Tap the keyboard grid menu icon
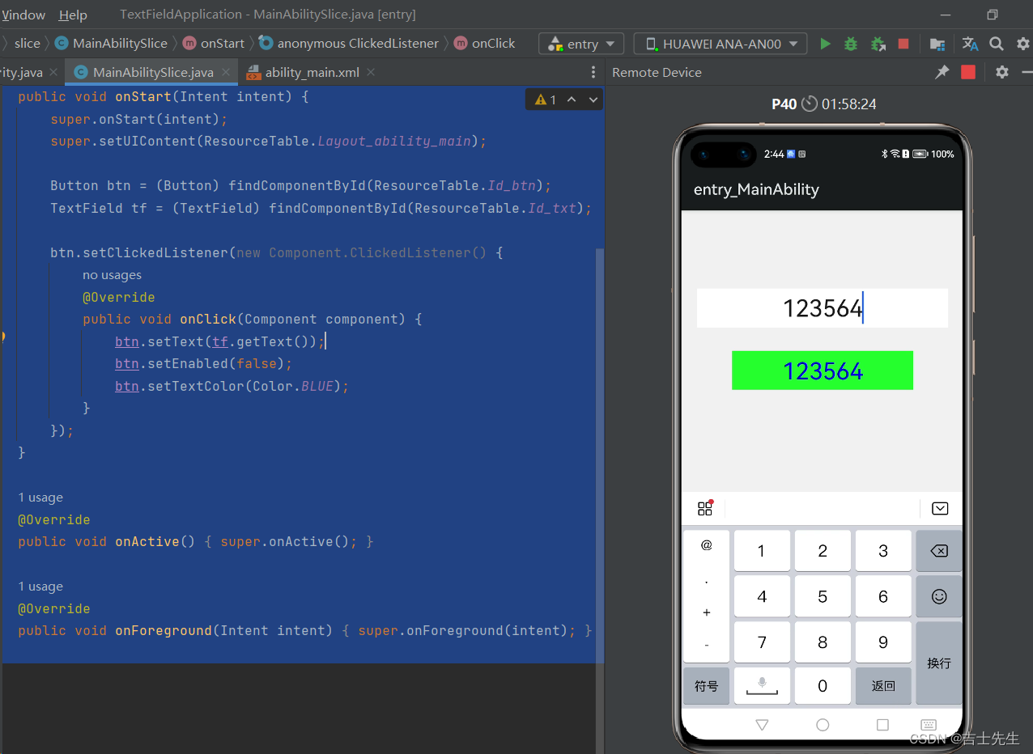 tap(705, 508)
